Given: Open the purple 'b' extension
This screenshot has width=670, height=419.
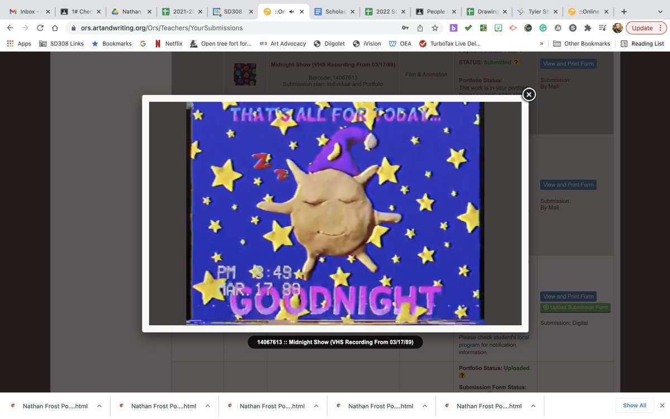Looking at the screenshot, I should tap(453, 28).
